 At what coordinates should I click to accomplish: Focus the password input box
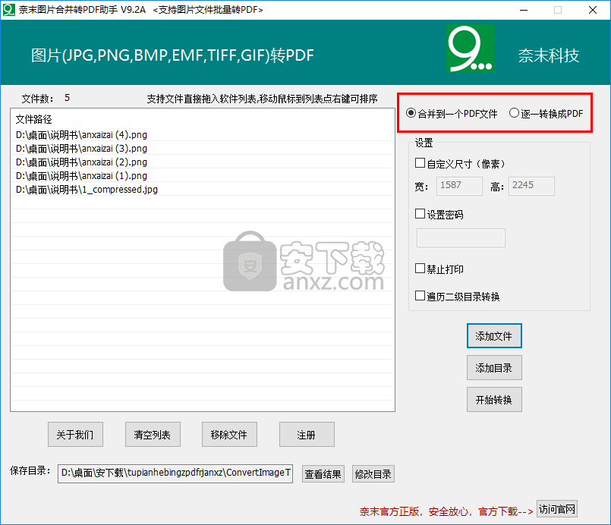click(x=461, y=237)
